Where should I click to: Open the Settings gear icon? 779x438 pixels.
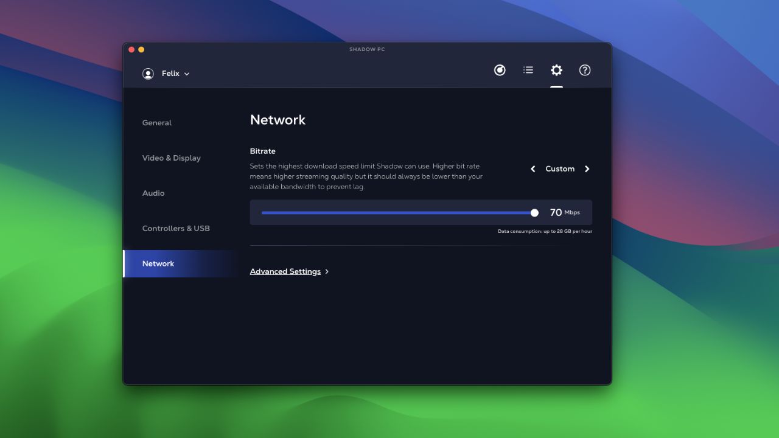tap(556, 70)
